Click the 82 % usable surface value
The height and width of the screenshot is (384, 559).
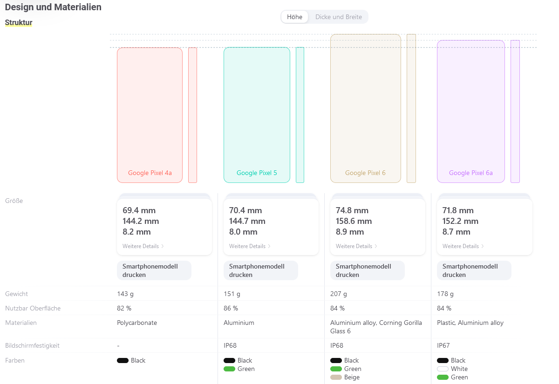[x=124, y=309]
